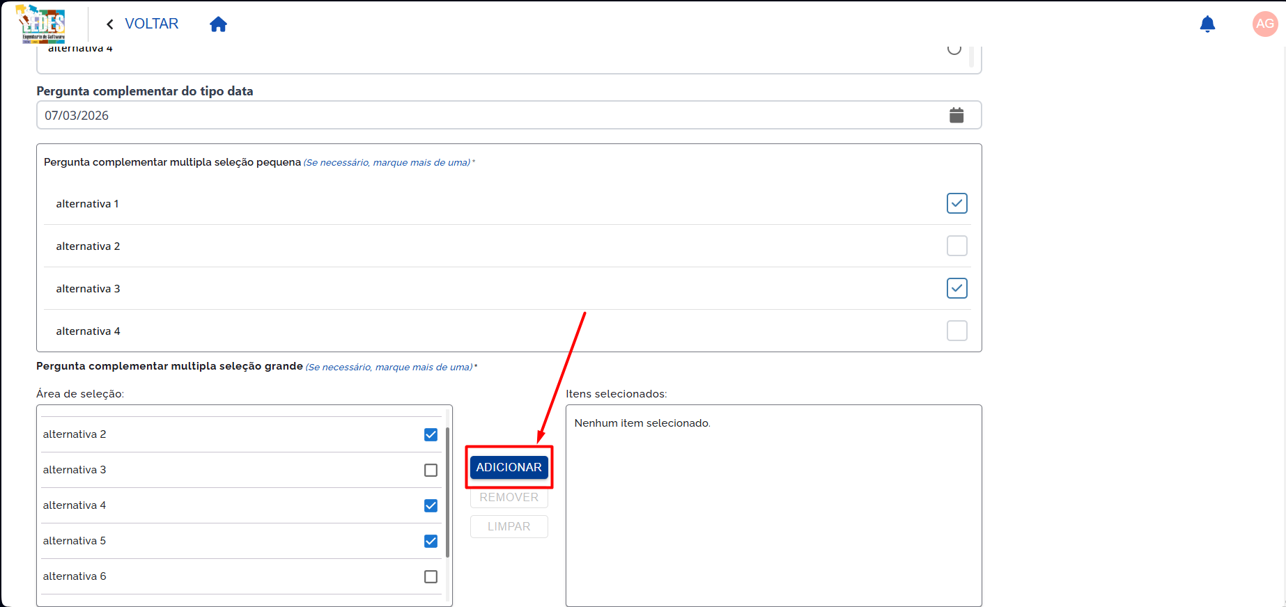Click 'Pergunta complementar do tipo data' label
The image size is (1286, 607).
click(145, 91)
